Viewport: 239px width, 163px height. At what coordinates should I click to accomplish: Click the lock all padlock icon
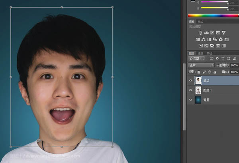(x=215, y=72)
